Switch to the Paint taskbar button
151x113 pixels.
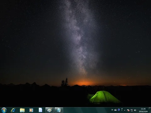click(50, 110)
